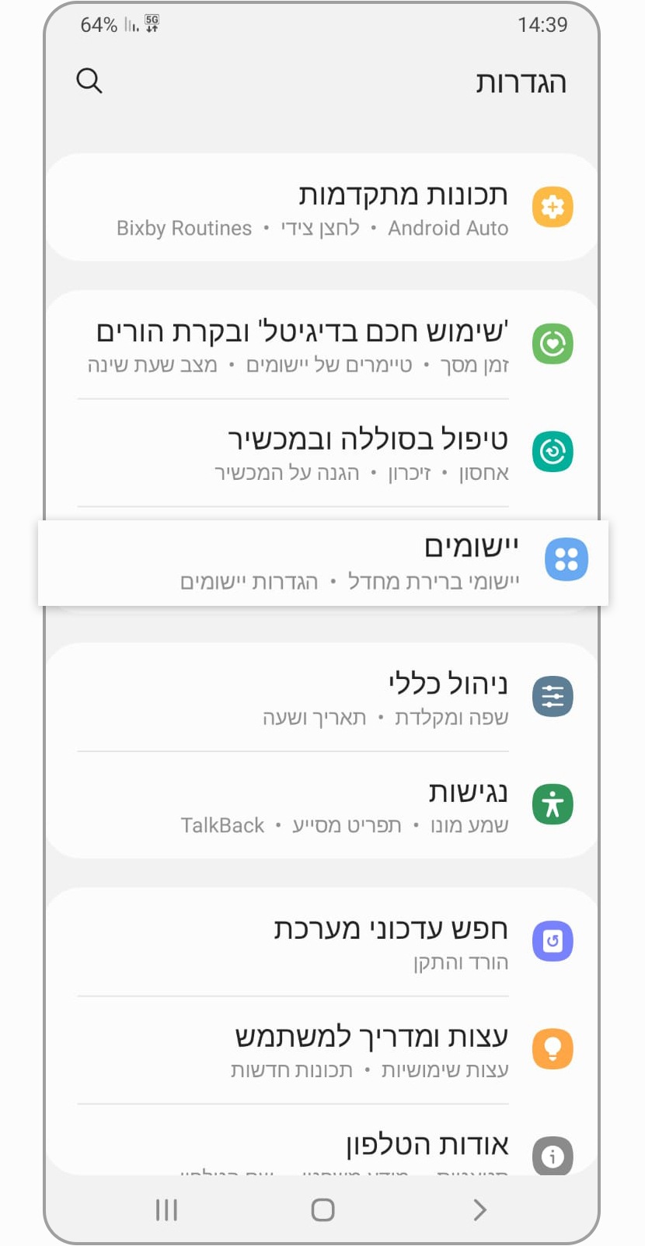Tap the About phone info icon

[x=553, y=1157]
